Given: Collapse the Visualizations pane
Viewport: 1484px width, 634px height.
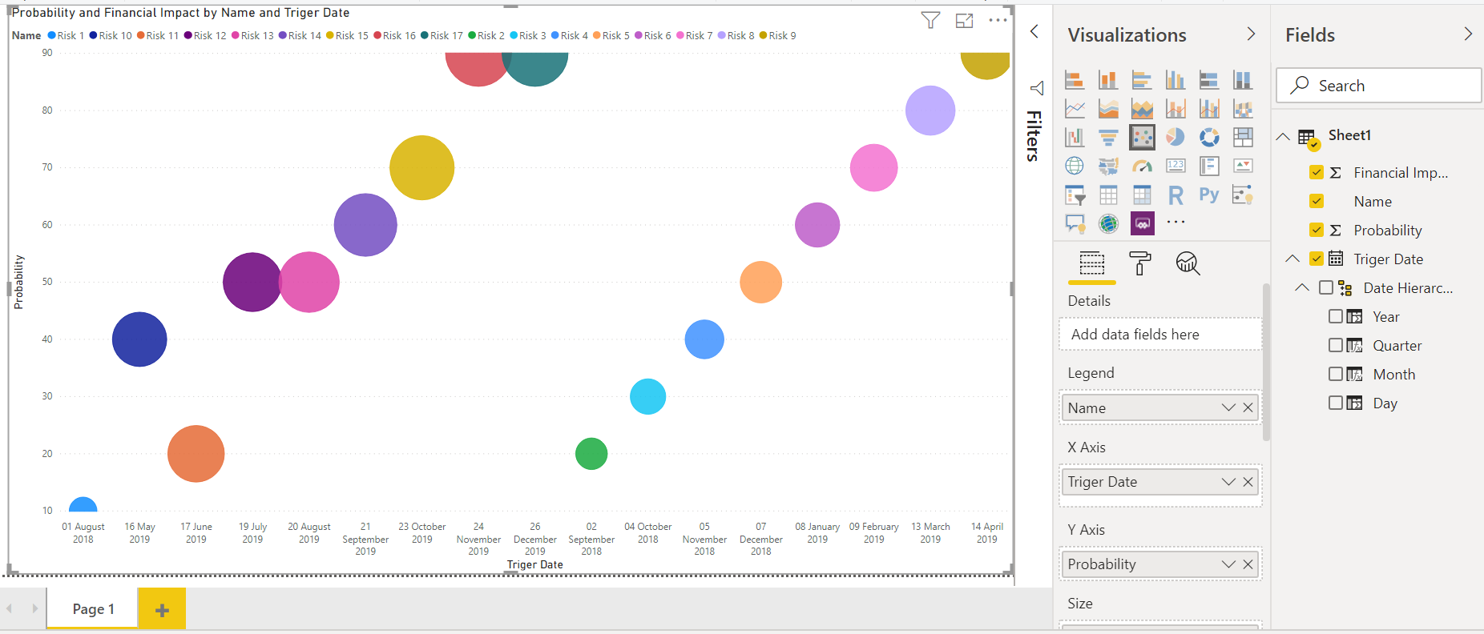Looking at the screenshot, I should [1251, 34].
